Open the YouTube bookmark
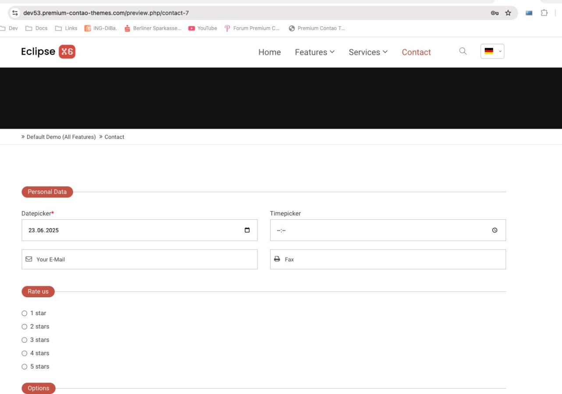 click(x=203, y=28)
